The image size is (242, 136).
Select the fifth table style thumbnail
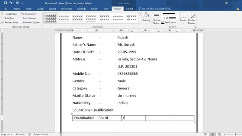point(104,18)
